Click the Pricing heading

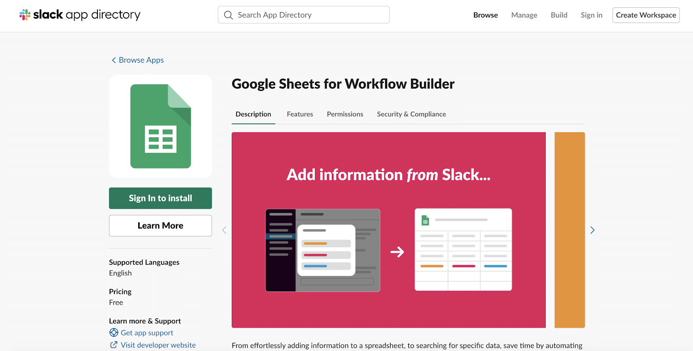(x=120, y=292)
